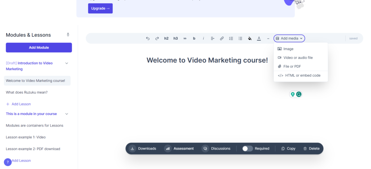371x169 pixels.
Task: Apply blockquote formatting with the quote icon
Action: tap(185, 38)
